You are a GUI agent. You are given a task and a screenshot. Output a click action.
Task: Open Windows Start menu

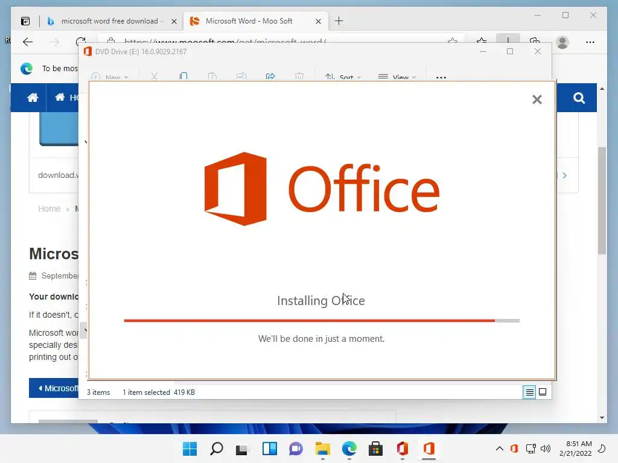coord(190,449)
